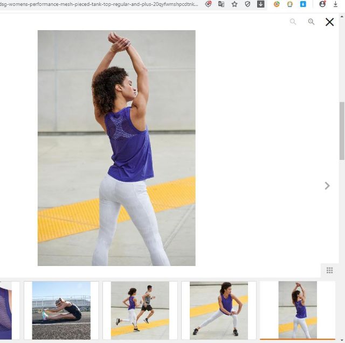Bookmark this page with the star icon
345x343 pixels.
tap(234, 4)
